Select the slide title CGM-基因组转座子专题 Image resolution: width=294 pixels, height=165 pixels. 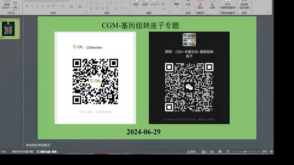[x=140, y=25]
